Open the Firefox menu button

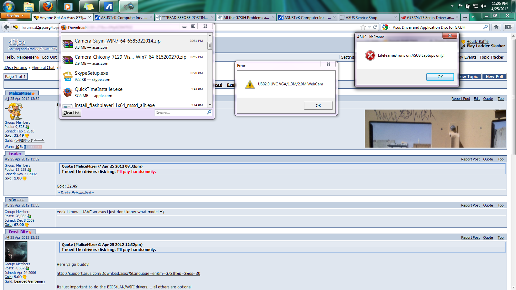pos(15,15)
